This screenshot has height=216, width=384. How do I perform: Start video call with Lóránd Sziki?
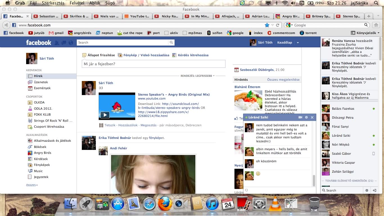pyautogui.click(x=300, y=117)
